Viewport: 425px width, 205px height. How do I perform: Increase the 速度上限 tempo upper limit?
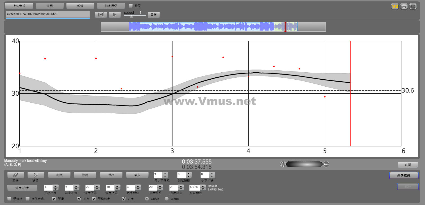[117, 186]
